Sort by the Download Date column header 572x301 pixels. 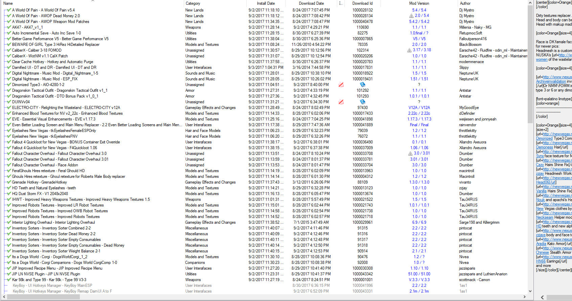[311, 3]
